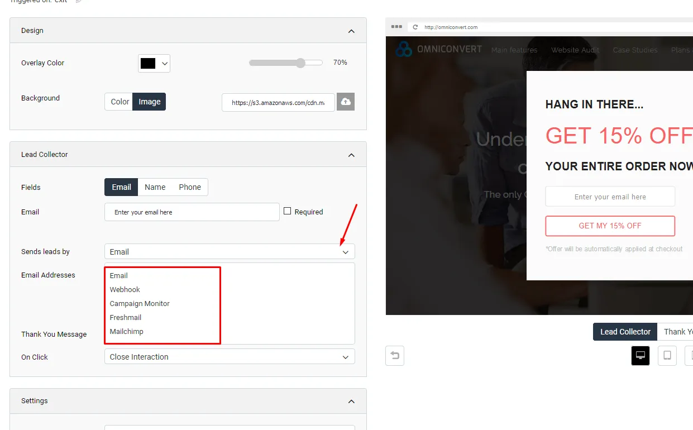Choose Email from the leads dropdown list
Image resolution: width=693 pixels, height=430 pixels.
[x=119, y=275]
